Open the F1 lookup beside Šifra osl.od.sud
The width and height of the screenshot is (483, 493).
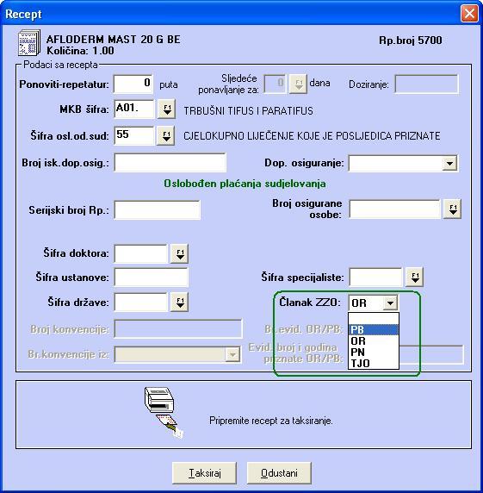166,136
